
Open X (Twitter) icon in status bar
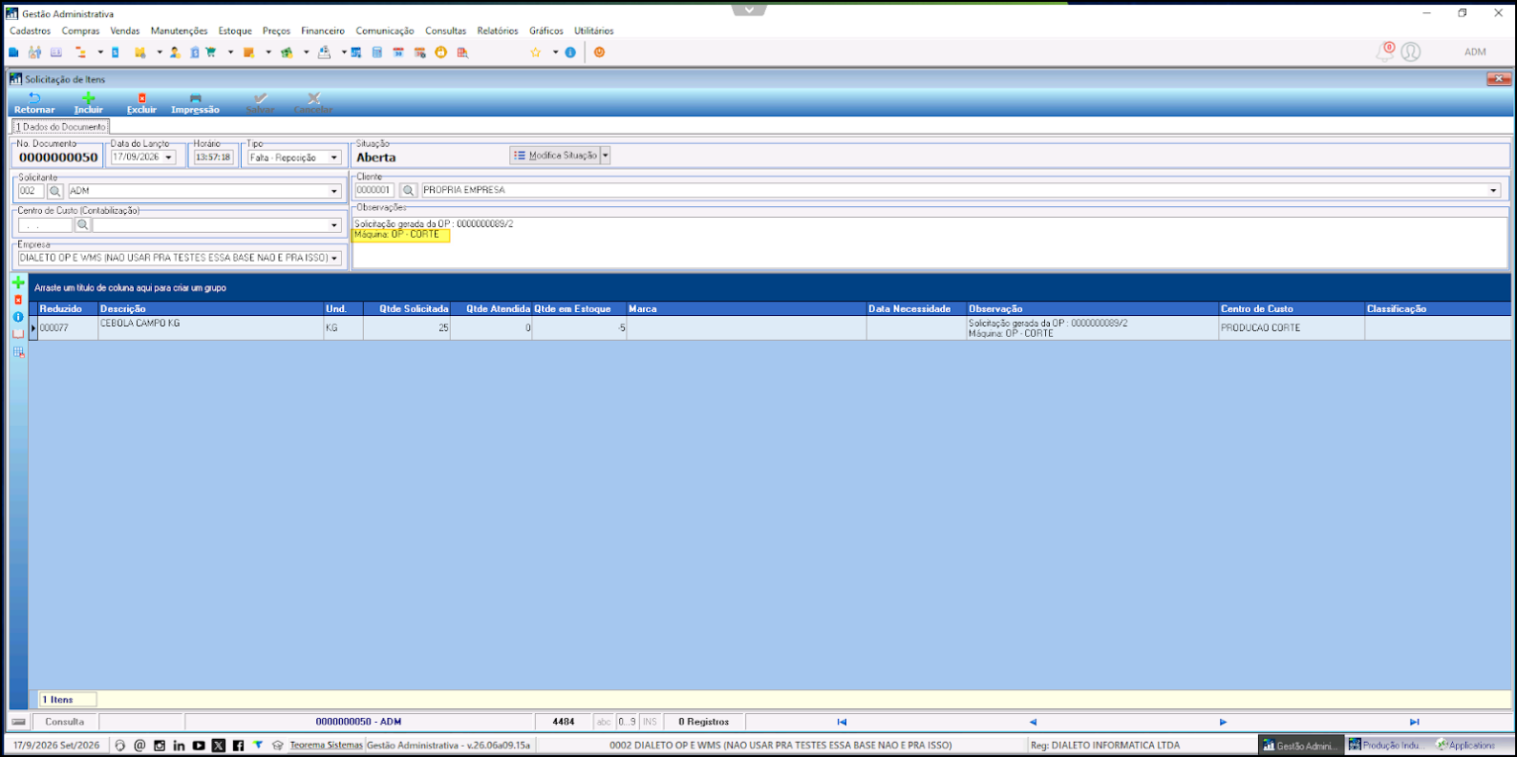click(x=219, y=746)
